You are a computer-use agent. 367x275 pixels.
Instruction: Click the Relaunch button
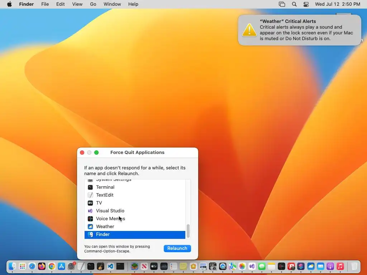pyautogui.click(x=177, y=249)
